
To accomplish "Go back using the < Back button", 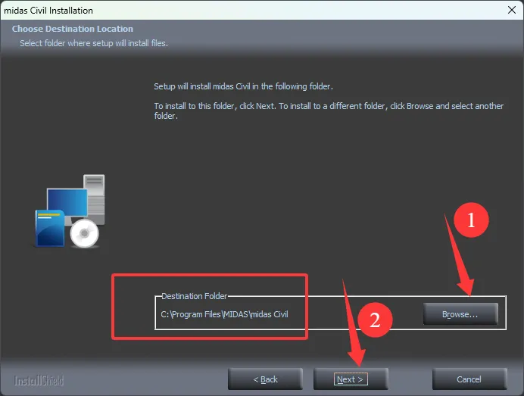I will click(x=265, y=379).
